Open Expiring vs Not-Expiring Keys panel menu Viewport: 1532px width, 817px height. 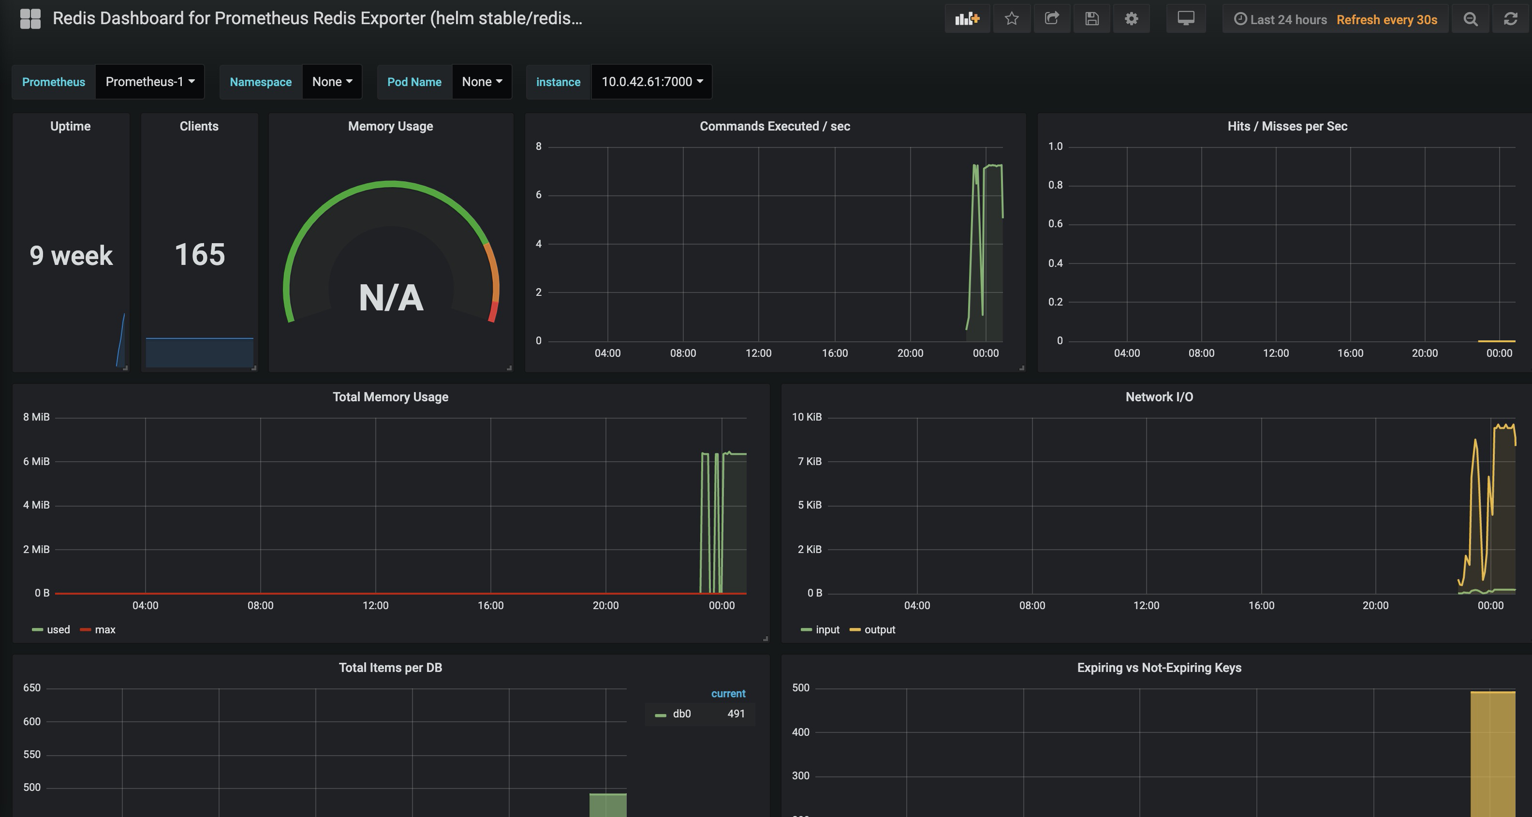point(1159,667)
